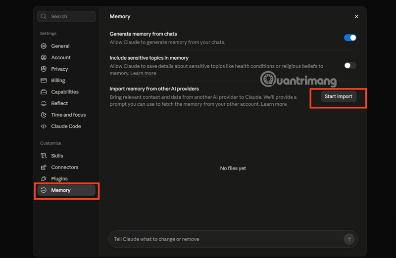Open Learn more link about importing memory

pyautogui.click(x=274, y=104)
